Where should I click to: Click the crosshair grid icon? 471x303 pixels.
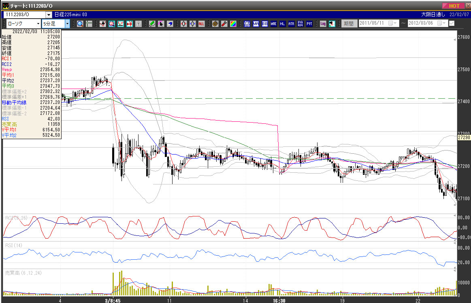click(x=89, y=24)
